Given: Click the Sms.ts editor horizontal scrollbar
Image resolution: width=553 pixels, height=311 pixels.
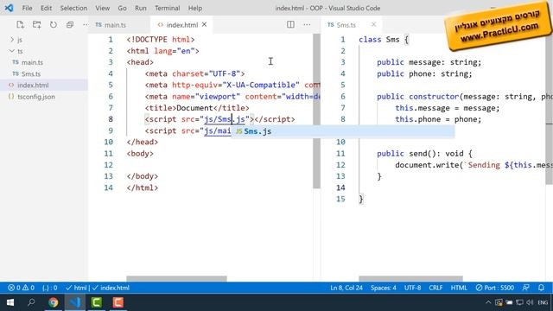Looking at the screenshot, I should [410, 278].
